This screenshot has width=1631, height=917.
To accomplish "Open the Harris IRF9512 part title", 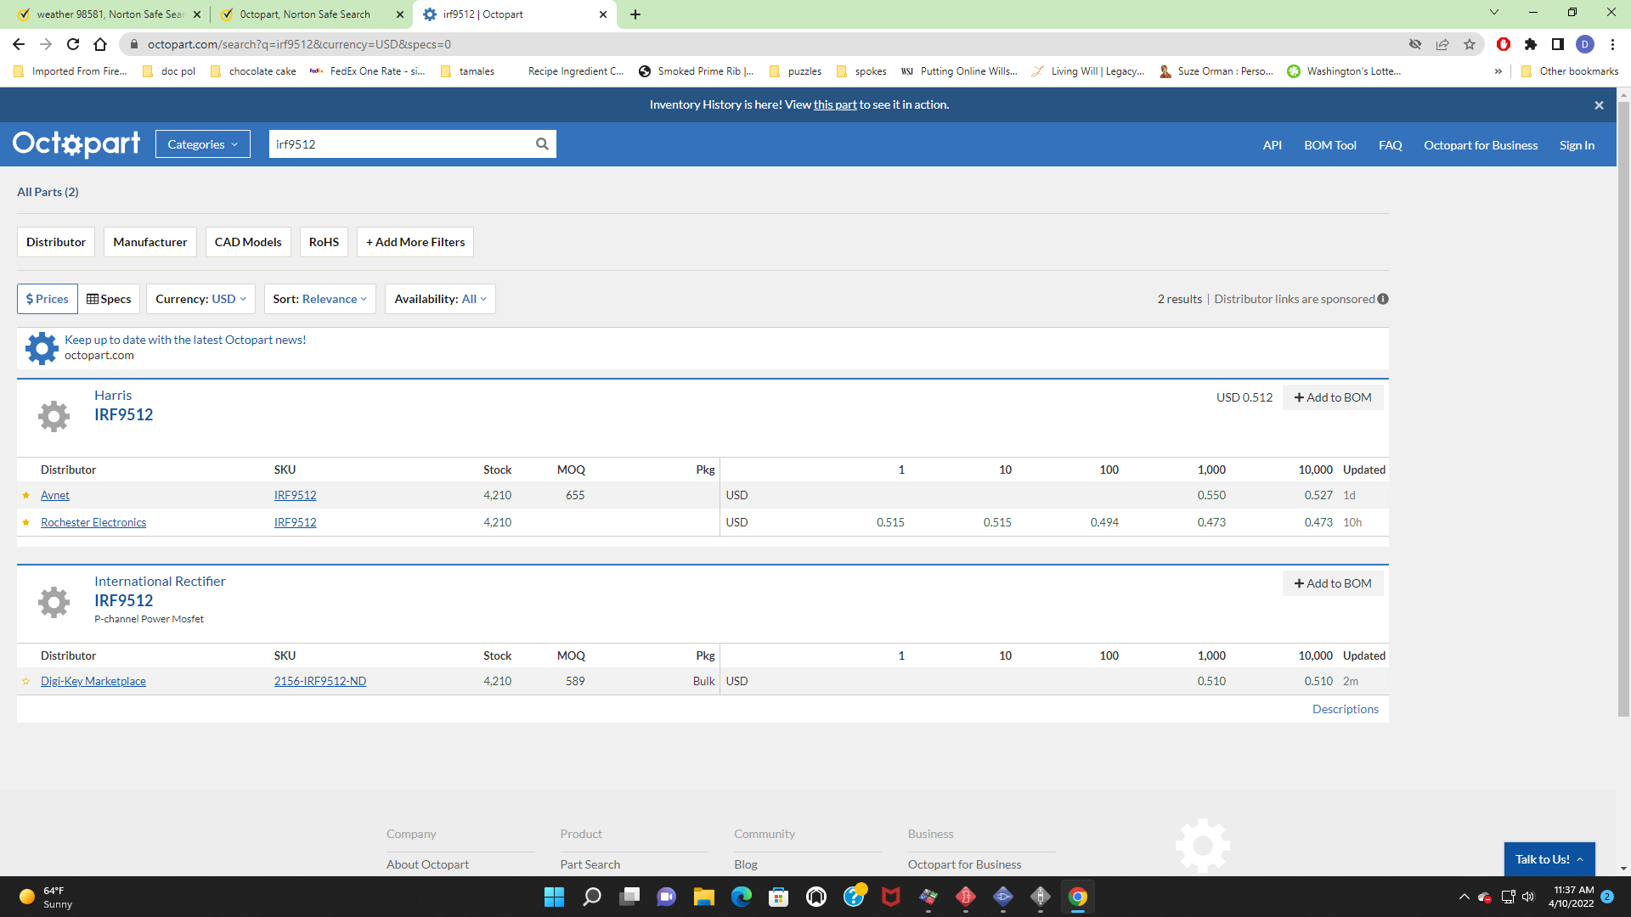I will [124, 414].
